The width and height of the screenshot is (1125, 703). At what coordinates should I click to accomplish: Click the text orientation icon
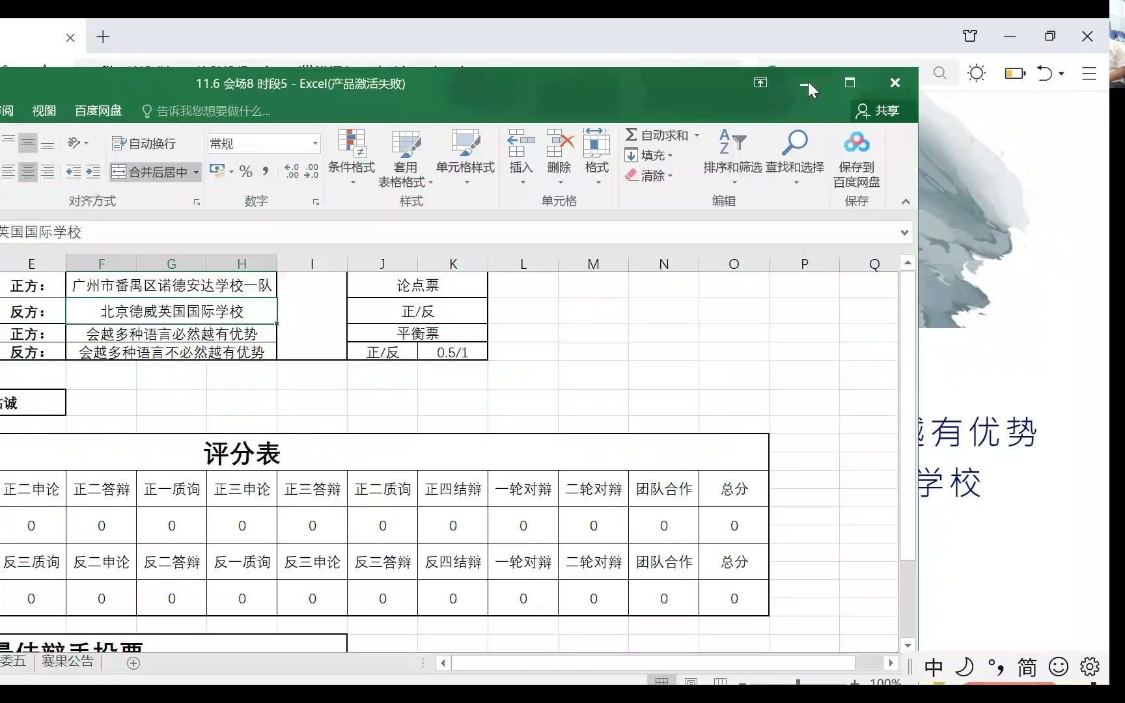[74, 143]
